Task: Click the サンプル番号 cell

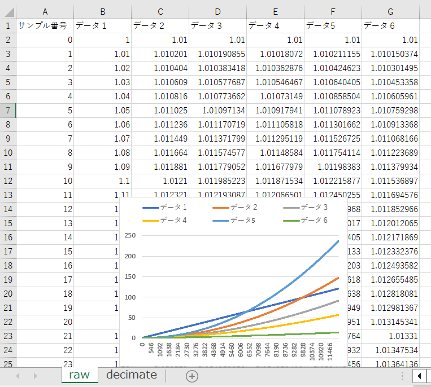Action: pos(45,26)
